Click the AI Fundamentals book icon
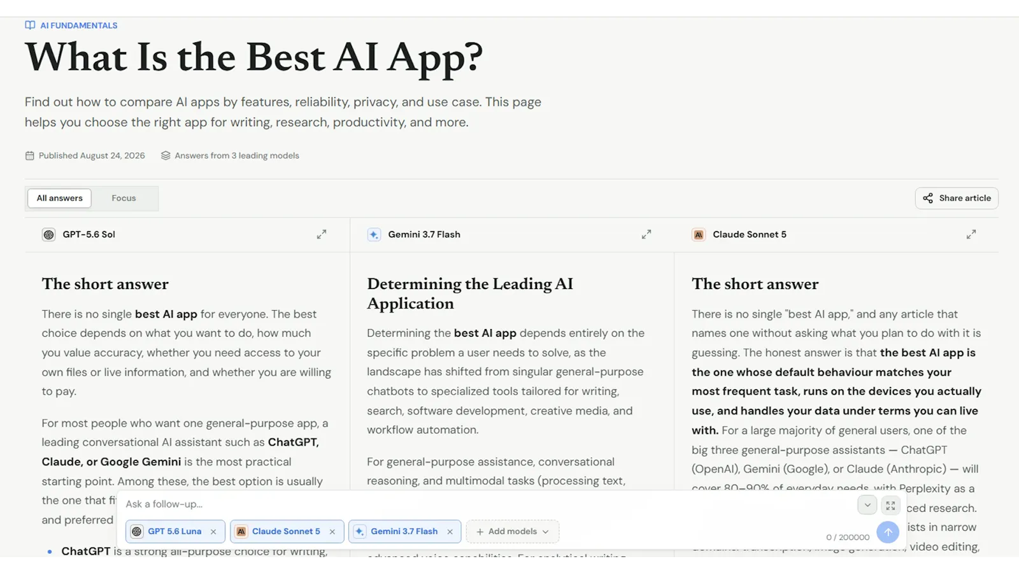1019x573 pixels. point(30,25)
